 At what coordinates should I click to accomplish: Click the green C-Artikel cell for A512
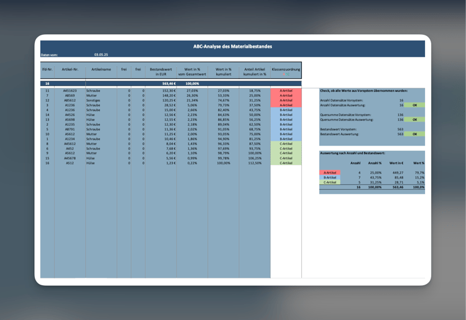tap(286, 163)
